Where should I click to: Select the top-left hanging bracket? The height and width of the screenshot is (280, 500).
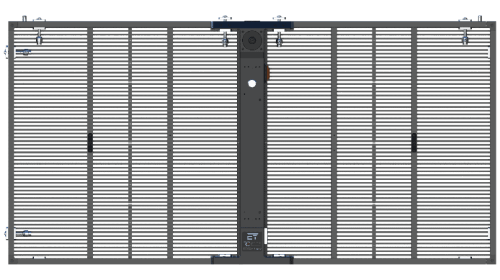(x=40, y=32)
